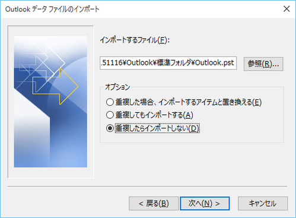This screenshot has width=296, height=218.
Task: Cancel the import with キャンセル button
Action: coord(263,203)
